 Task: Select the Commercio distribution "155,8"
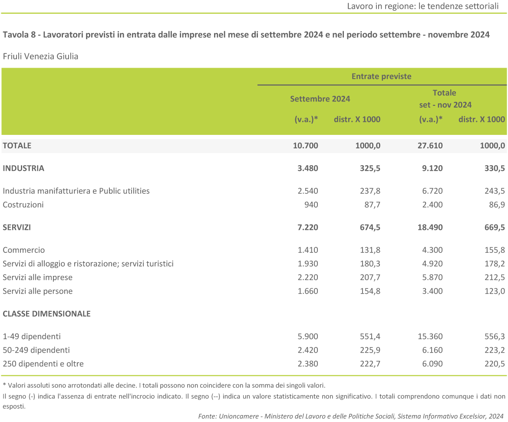495,250
